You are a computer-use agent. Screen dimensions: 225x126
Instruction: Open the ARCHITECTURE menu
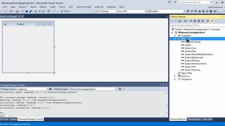(84, 7)
